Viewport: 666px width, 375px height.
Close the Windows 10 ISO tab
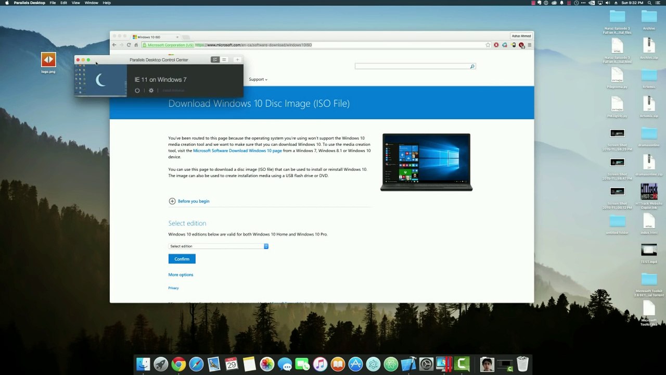coord(177,37)
